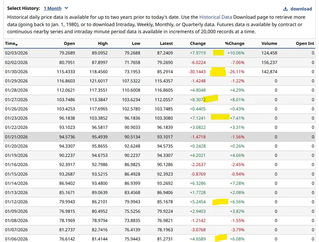
Task: Click the high price 121.6017
Action: (x=99, y=81)
